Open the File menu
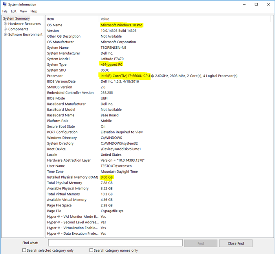 [x=5, y=11]
